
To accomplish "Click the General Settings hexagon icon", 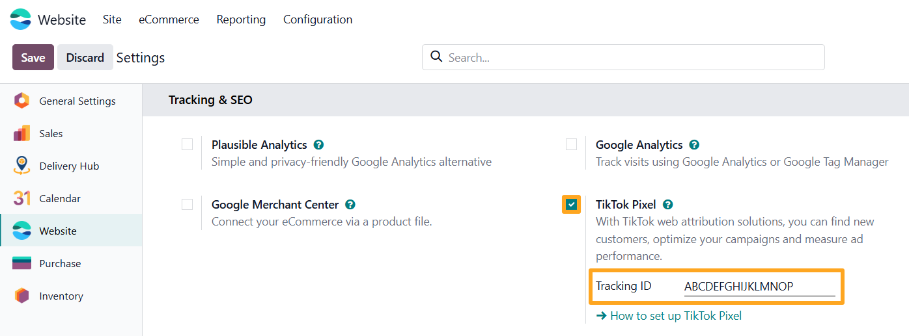I will click(x=21, y=101).
